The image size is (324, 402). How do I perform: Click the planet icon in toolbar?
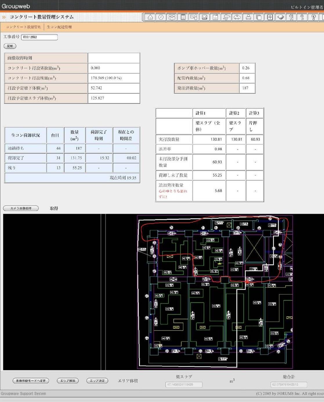(280, 17)
